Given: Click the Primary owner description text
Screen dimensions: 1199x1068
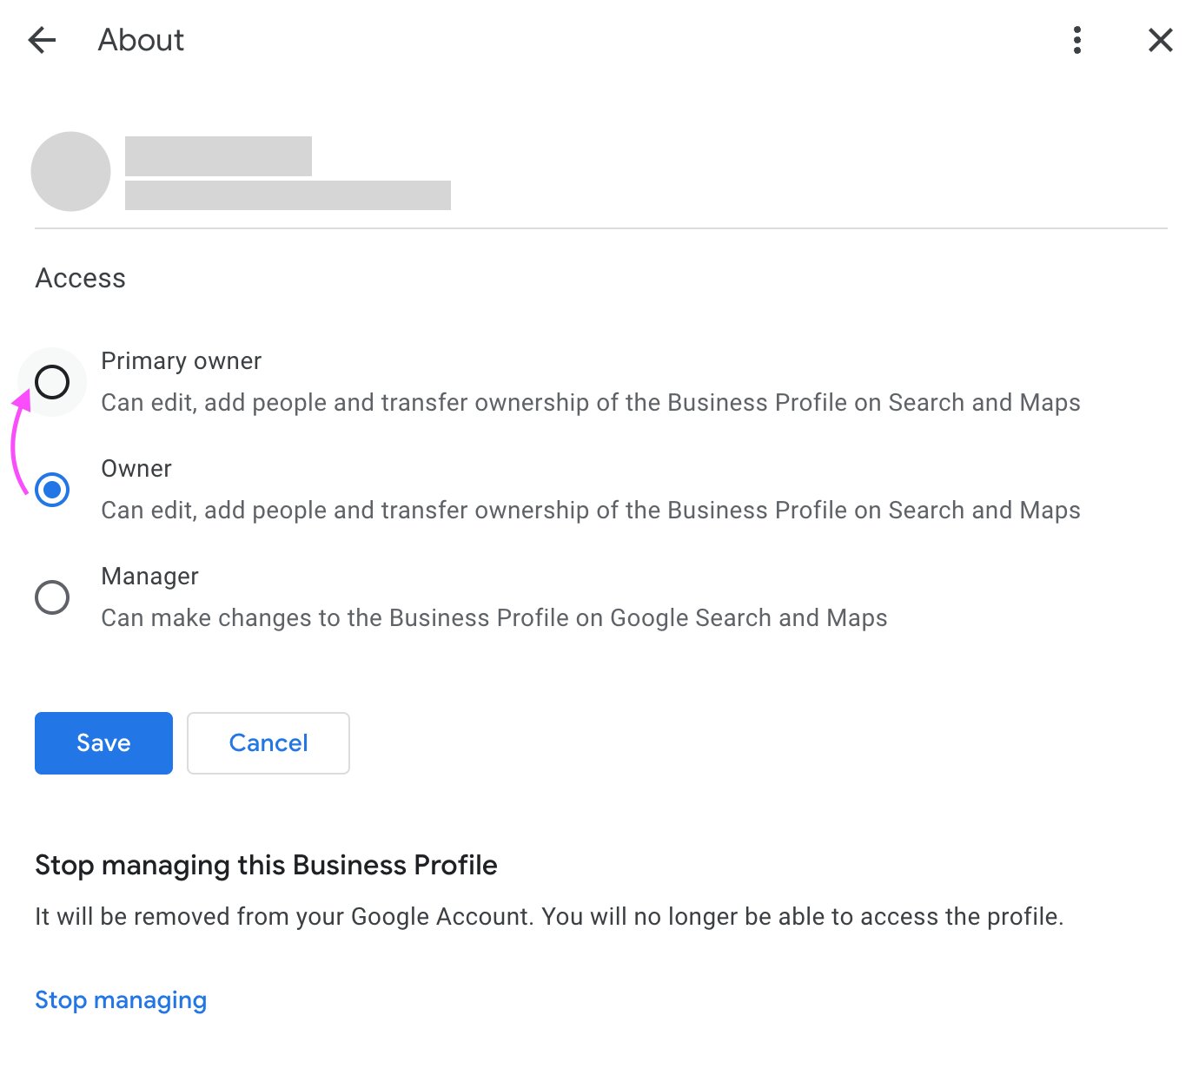Looking at the screenshot, I should click(x=591, y=402).
